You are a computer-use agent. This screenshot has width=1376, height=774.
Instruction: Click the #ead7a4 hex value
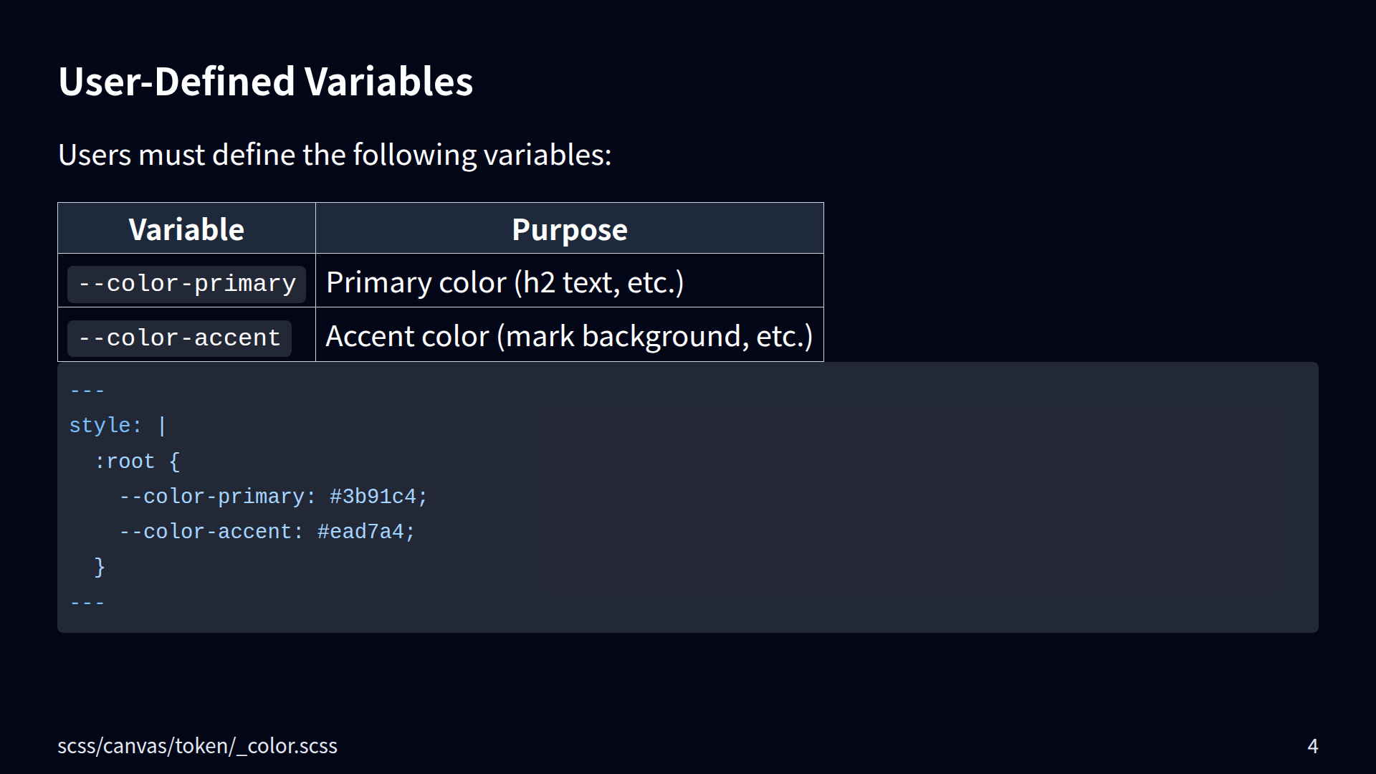[360, 532]
